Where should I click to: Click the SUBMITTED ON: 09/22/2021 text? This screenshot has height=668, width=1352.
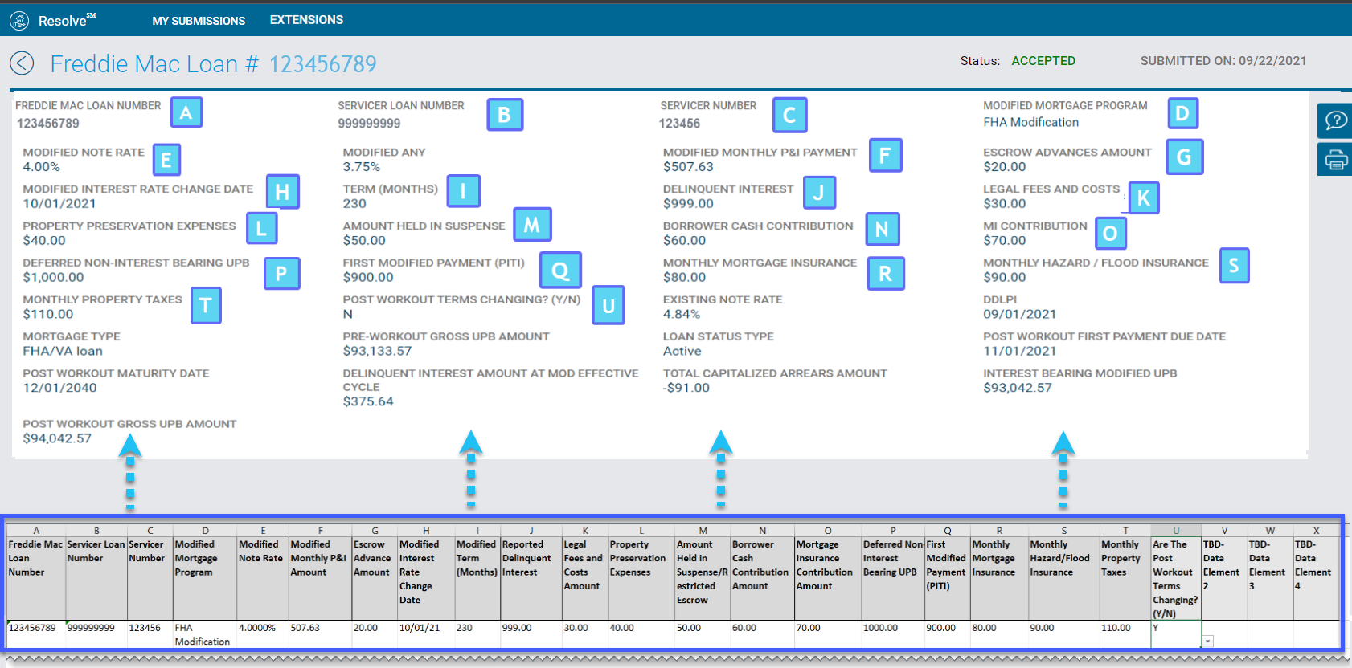coord(1223,61)
